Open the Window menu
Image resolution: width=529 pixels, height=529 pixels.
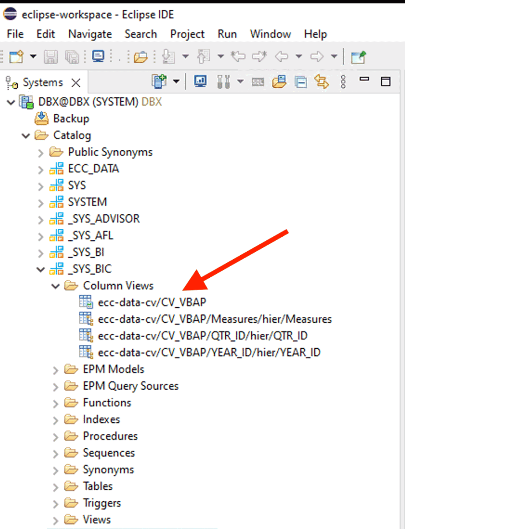tap(270, 34)
